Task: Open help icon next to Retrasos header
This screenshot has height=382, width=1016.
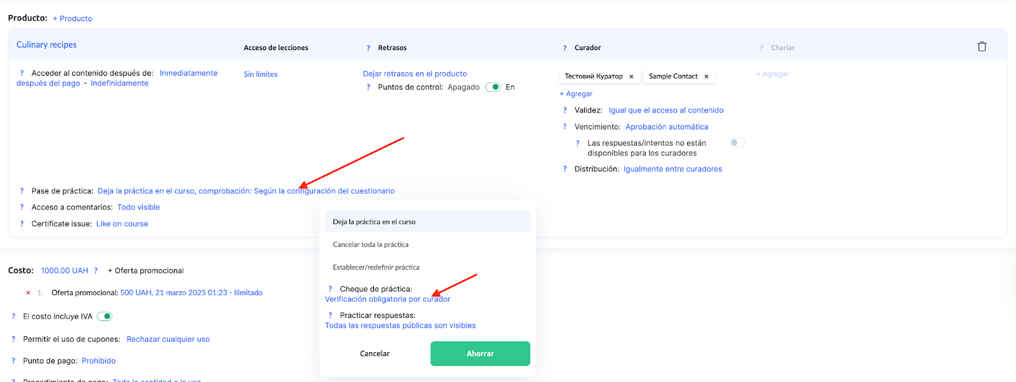Action: [368, 48]
